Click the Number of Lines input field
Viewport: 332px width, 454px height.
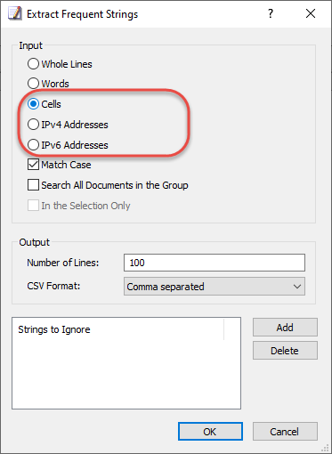215,263
